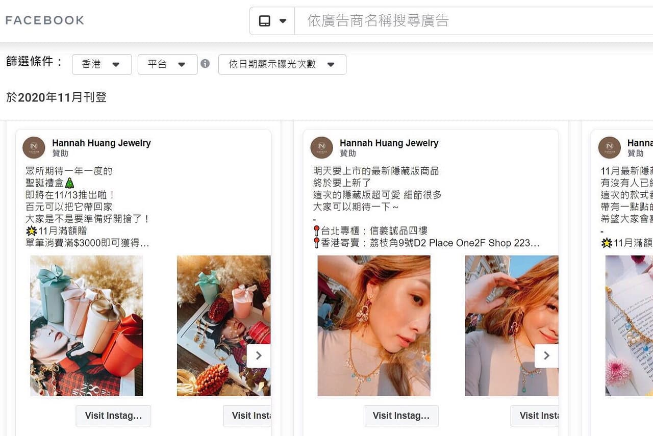The image size is (653, 436).
Task: Click the 大家可以期待一下 line
Action: [356, 207]
